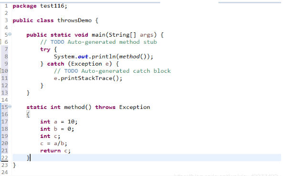The image size is (284, 176).
Task: Collapse the main method fold on line 5
Action: (x=10, y=34)
